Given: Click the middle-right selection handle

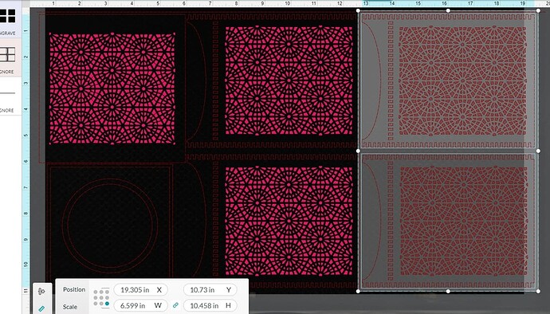Looking at the screenshot, I should click(538, 151).
